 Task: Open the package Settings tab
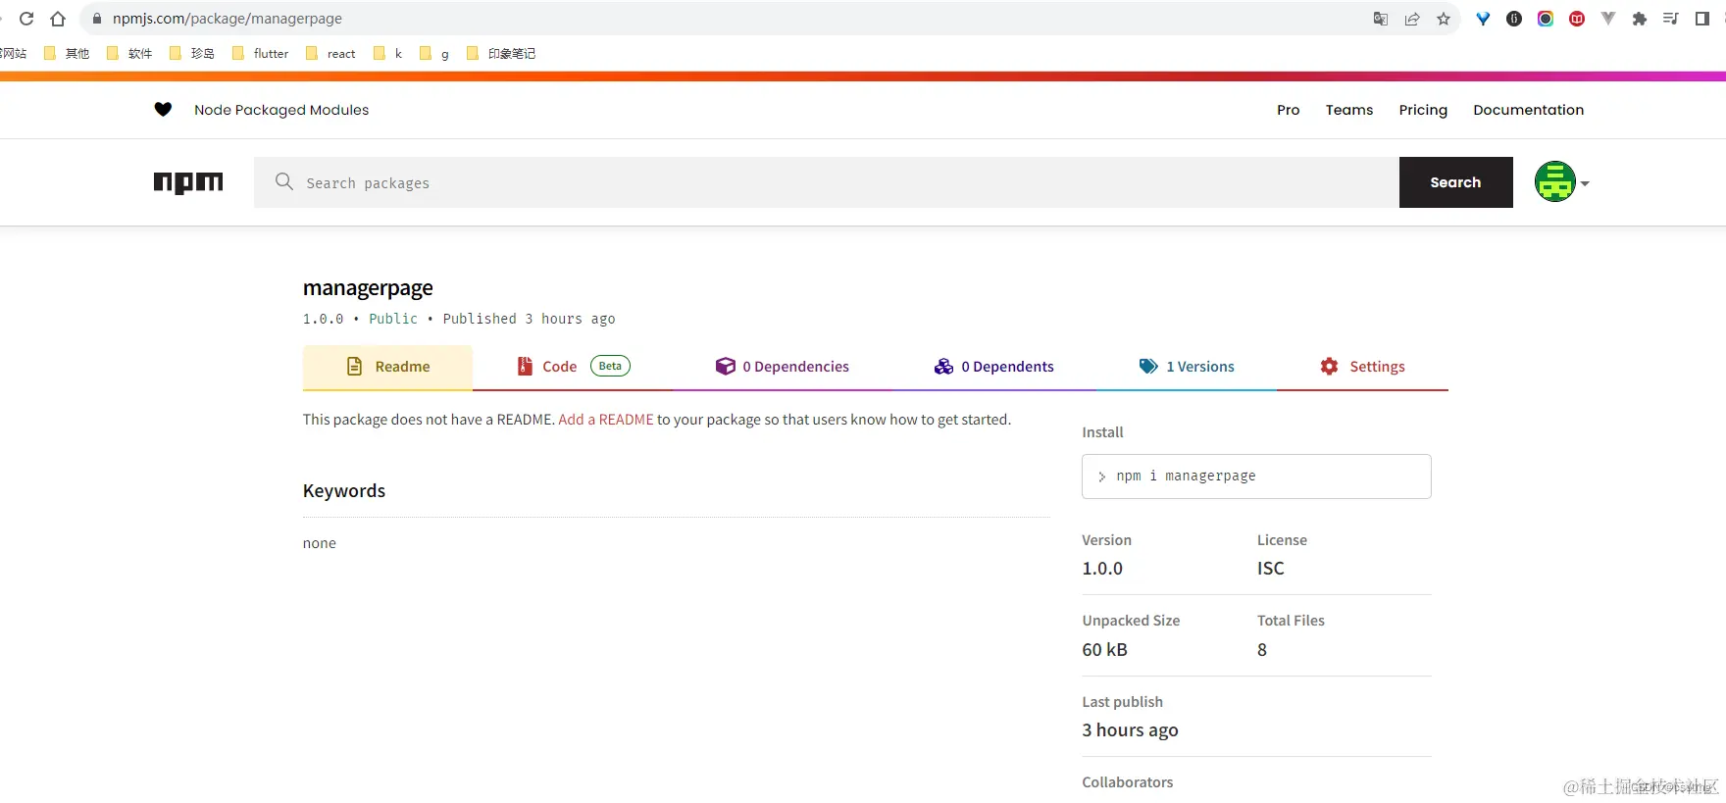(x=1362, y=367)
